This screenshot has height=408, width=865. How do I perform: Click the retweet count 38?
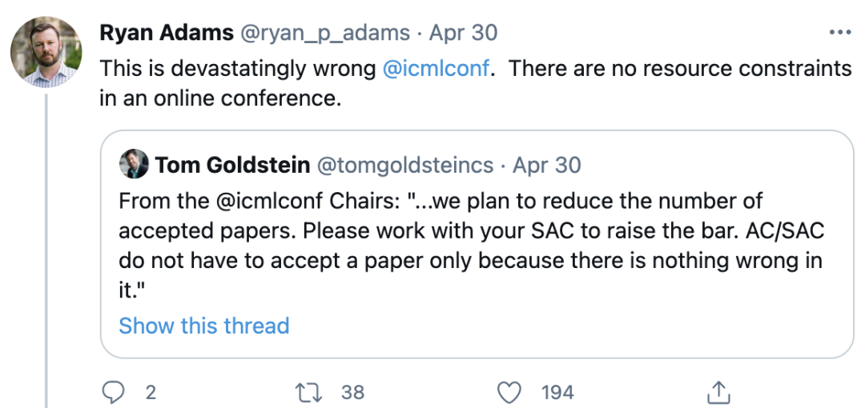[x=352, y=391]
